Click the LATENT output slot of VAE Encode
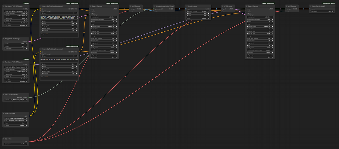 (234, 9)
